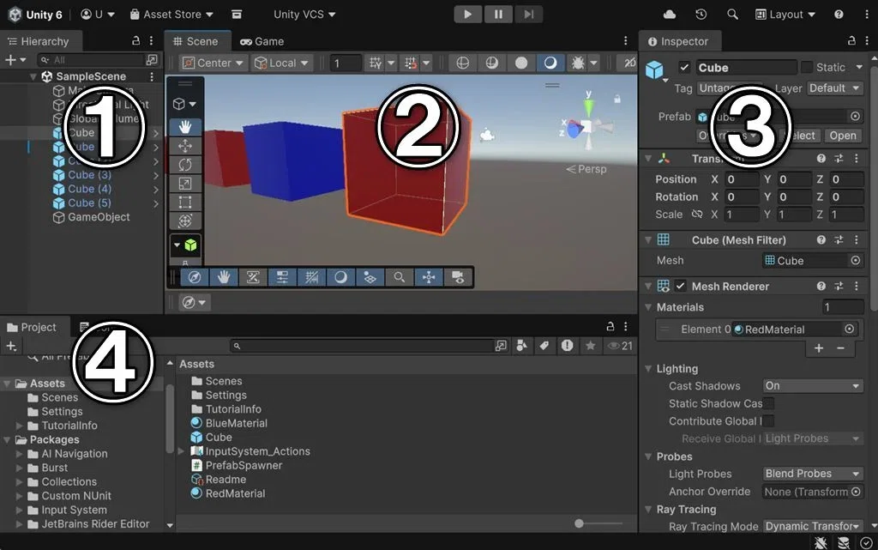Image resolution: width=878 pixels, height=550 pixels.
Task: Click the Open prefab button
Action: 843,136
